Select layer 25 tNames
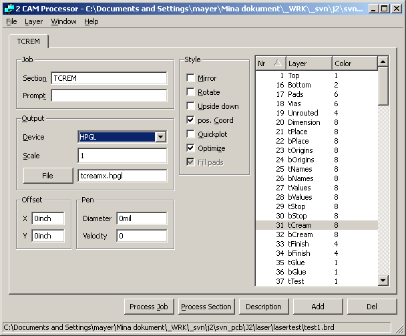406x336 pixels. (317, 169)
